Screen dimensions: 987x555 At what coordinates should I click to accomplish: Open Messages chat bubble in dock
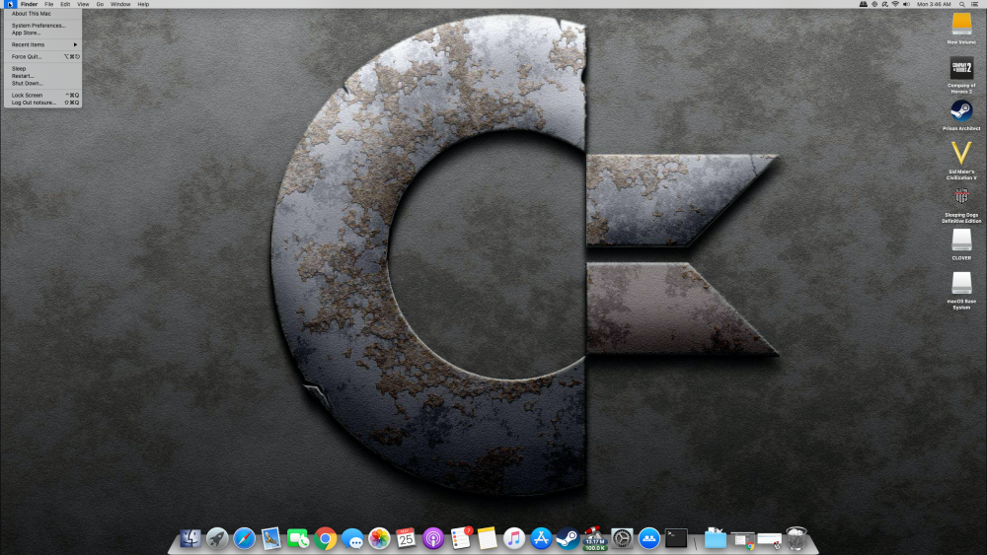(352, 538)
